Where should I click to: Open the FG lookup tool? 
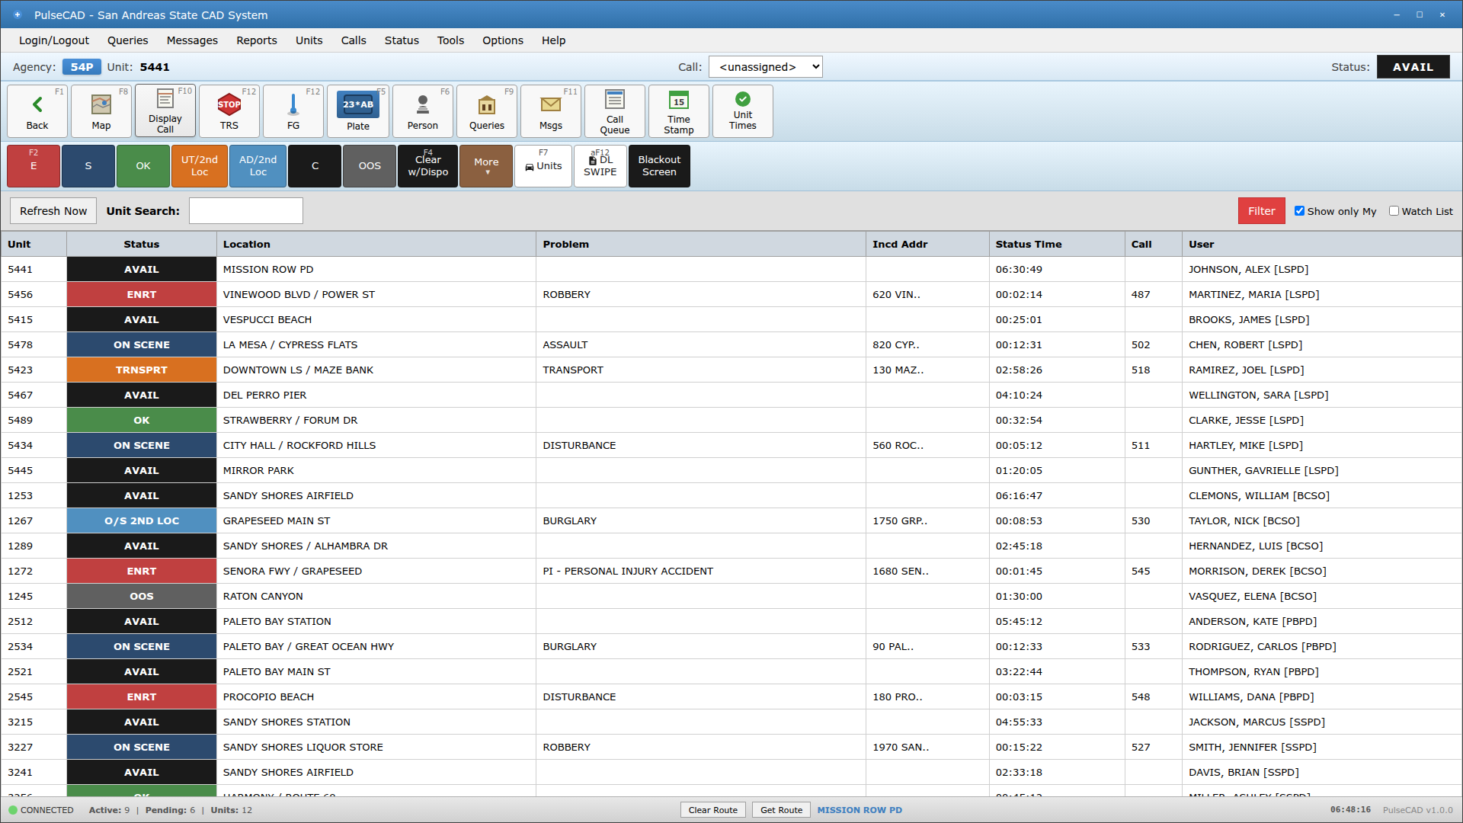293,110
